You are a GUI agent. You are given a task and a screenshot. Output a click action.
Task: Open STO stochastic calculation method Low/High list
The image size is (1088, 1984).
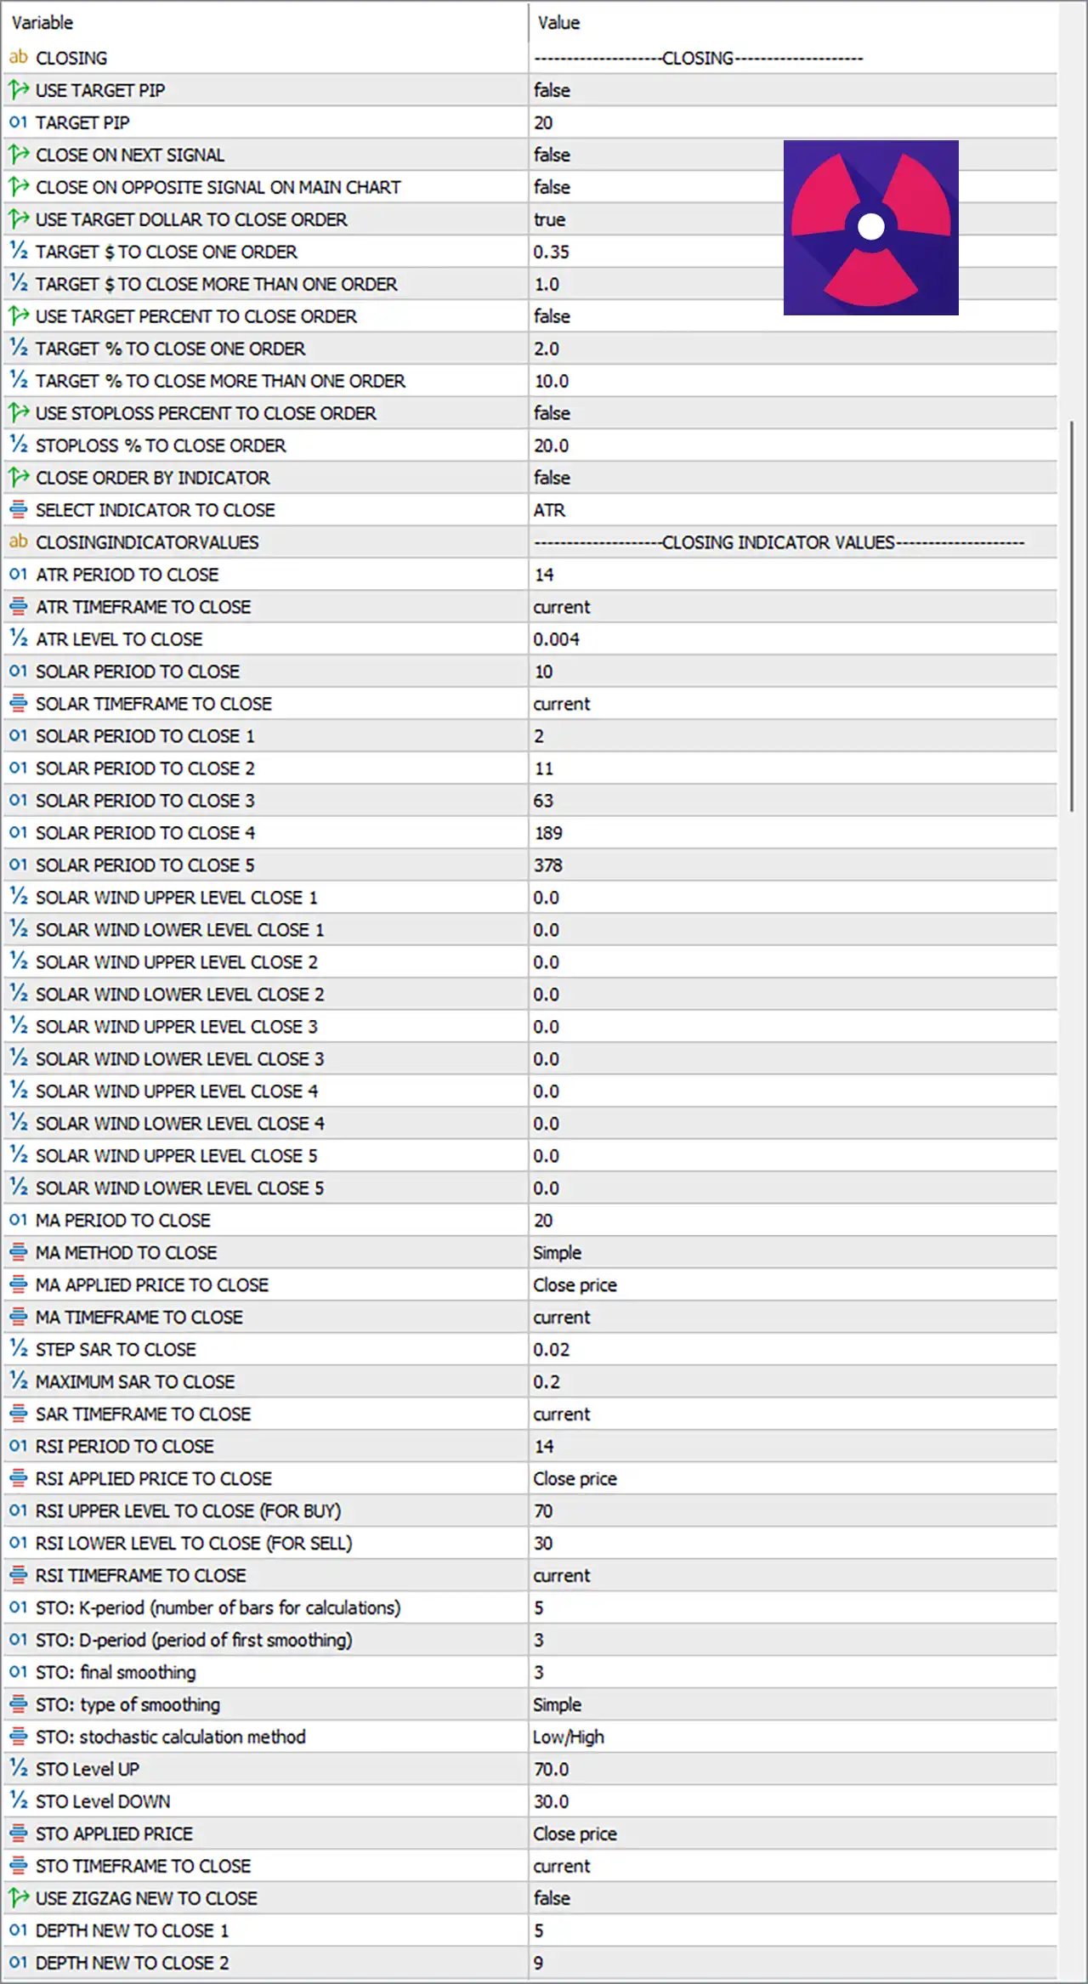coord(792,1737)
